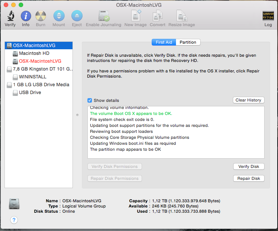Viewport: 278px width, 231px height.
Task: Click the Mount toolbar icon
Action: 59,16
